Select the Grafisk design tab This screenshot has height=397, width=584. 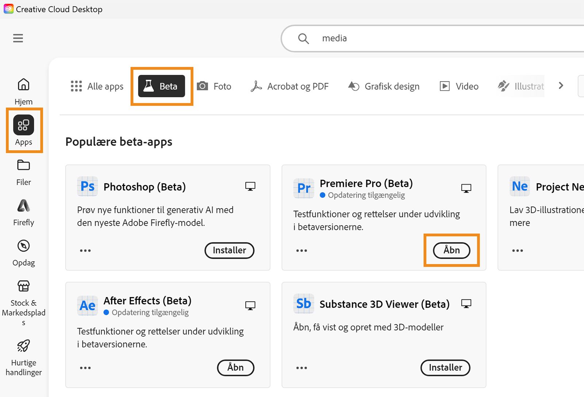click(x=384, y=86)
